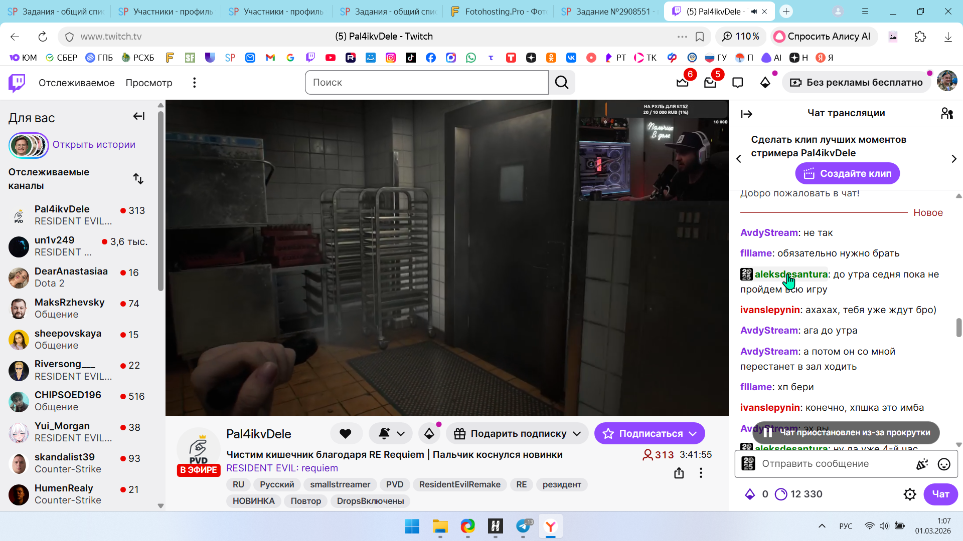Image resolution: width=963 pixels, height=541 pixels.
Task: Open community users list in chat
Action: point(947,114)
